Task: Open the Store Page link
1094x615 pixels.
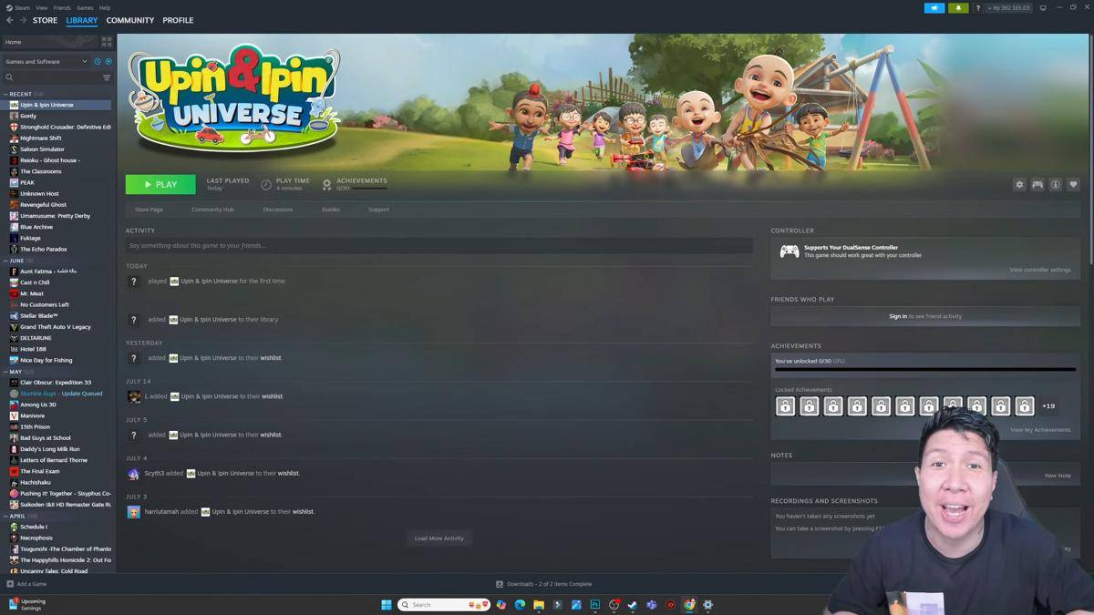Action: click(149, 210)
